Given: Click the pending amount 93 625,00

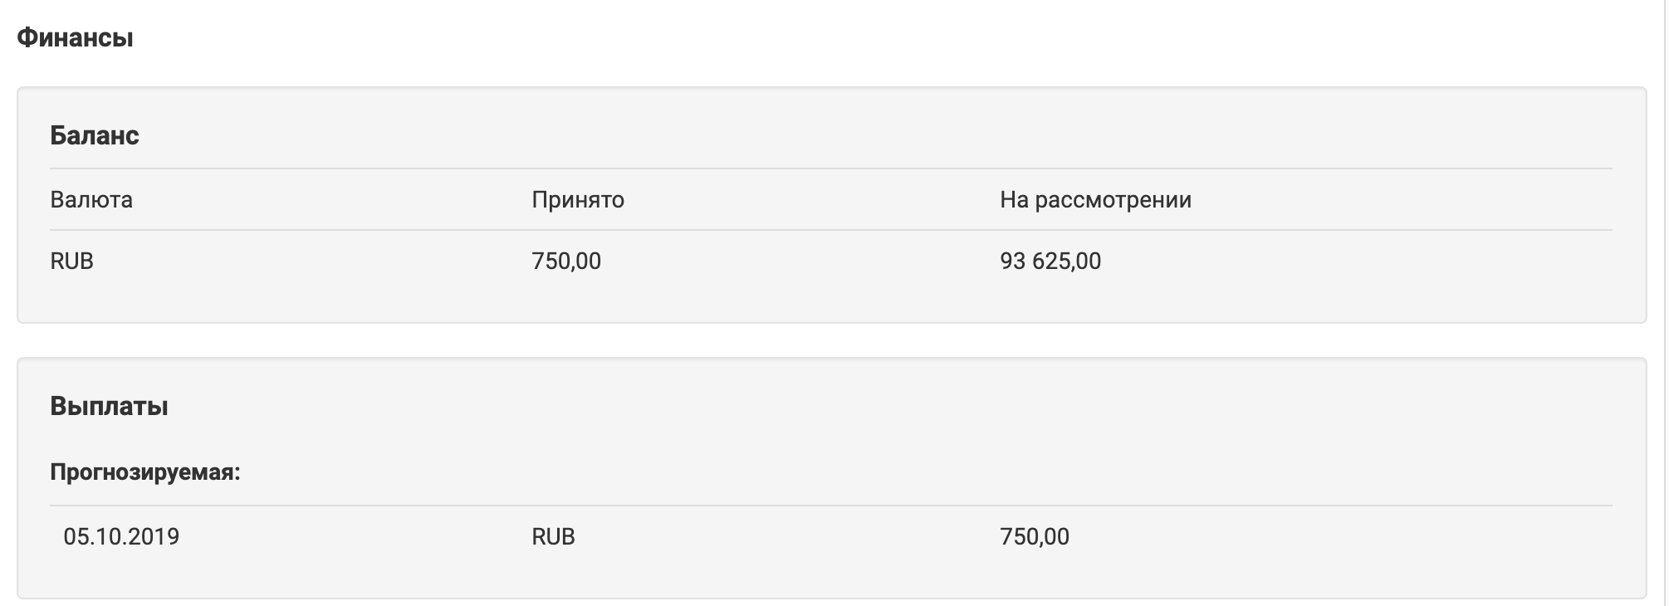Looking at the screenshot, I should tap(1050, 261).
